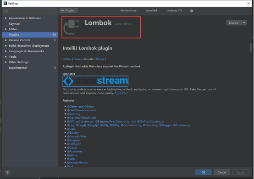Disable the Lombok plugin
The height and width of the screenshot is (179, 254).
(x=234, y=23)
